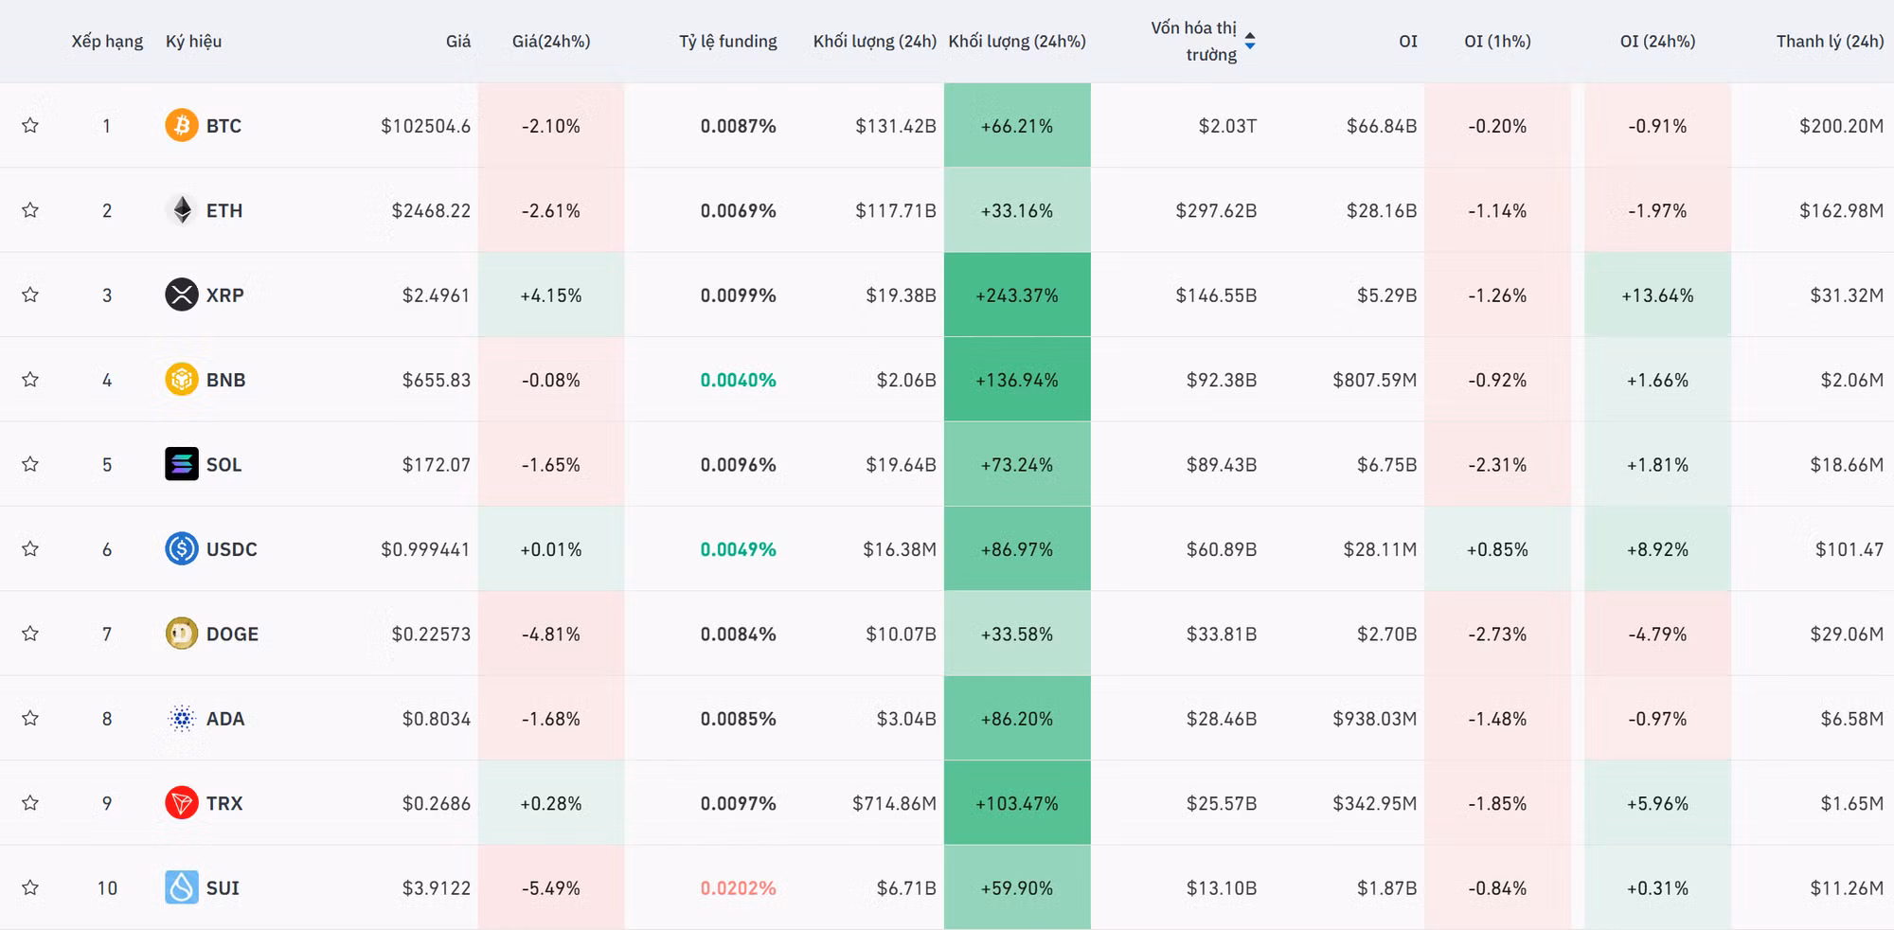The width and height of the screenshot is (1894, 930).
Task: Sort by OI (1h%) header
Action: coord(1497,42)
